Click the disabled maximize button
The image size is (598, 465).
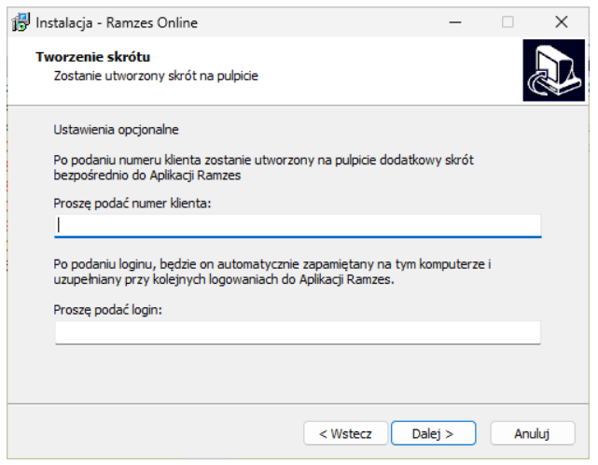pyautogui.click(x=508, y=22)
